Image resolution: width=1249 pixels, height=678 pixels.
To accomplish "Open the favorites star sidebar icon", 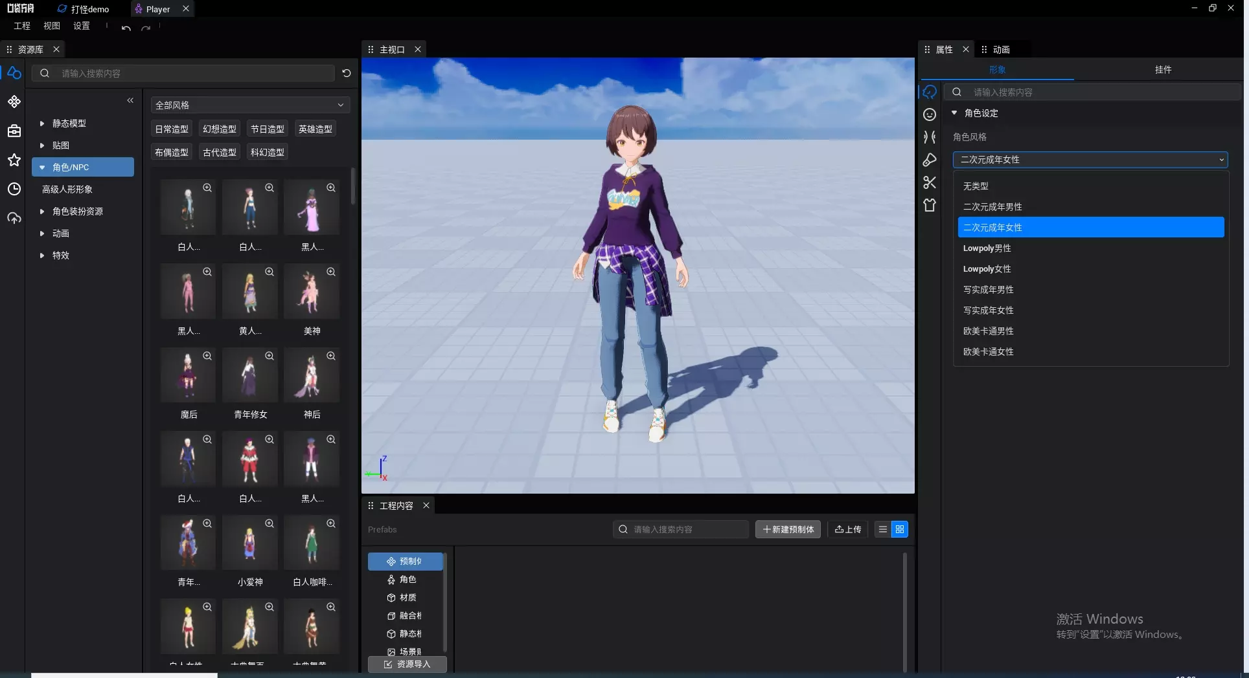I will [14, 160].
